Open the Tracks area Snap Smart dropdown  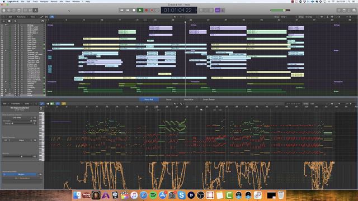289,17
